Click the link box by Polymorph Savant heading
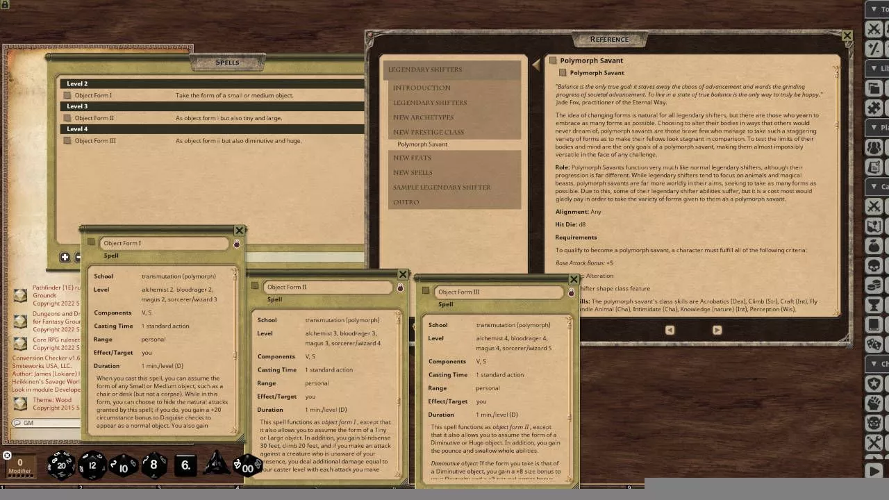Screen dimensions: 889x500 pos(553,60)
